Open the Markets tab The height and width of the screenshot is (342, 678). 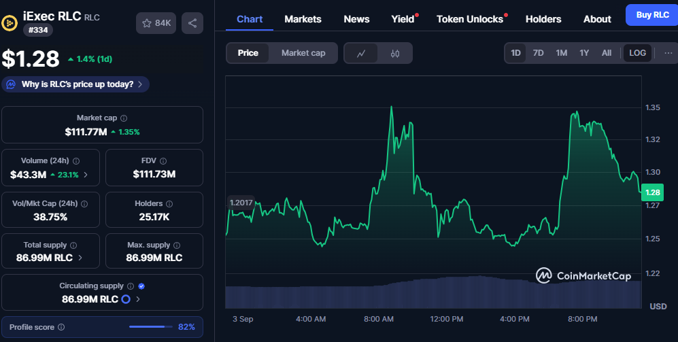tap(303, 19)
